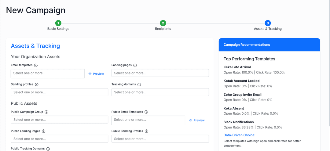The height and width of the screenshot is (151, 330).
Task: Click info icon beside Sending profiles
Action: point(37,84)
